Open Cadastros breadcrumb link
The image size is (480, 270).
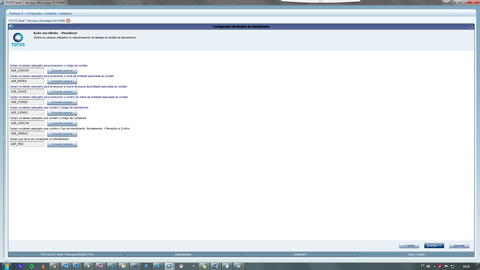tap(65, 13)
